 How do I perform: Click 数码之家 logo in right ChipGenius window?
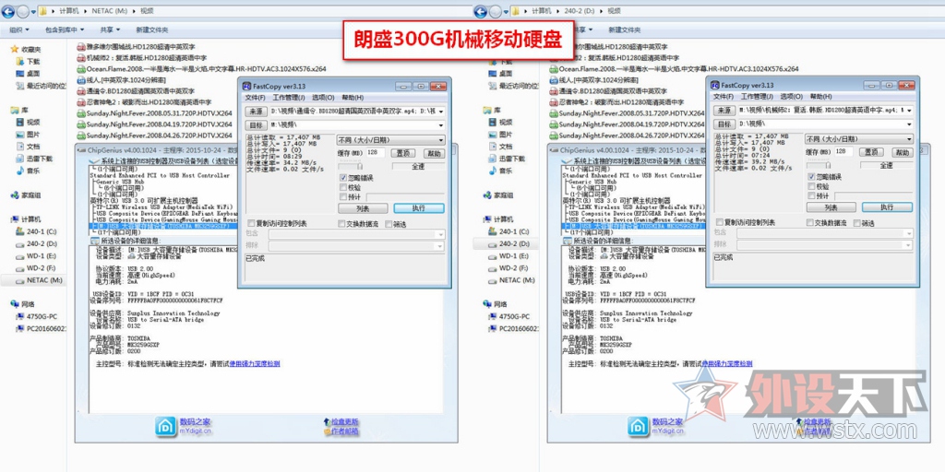(656, 426)
